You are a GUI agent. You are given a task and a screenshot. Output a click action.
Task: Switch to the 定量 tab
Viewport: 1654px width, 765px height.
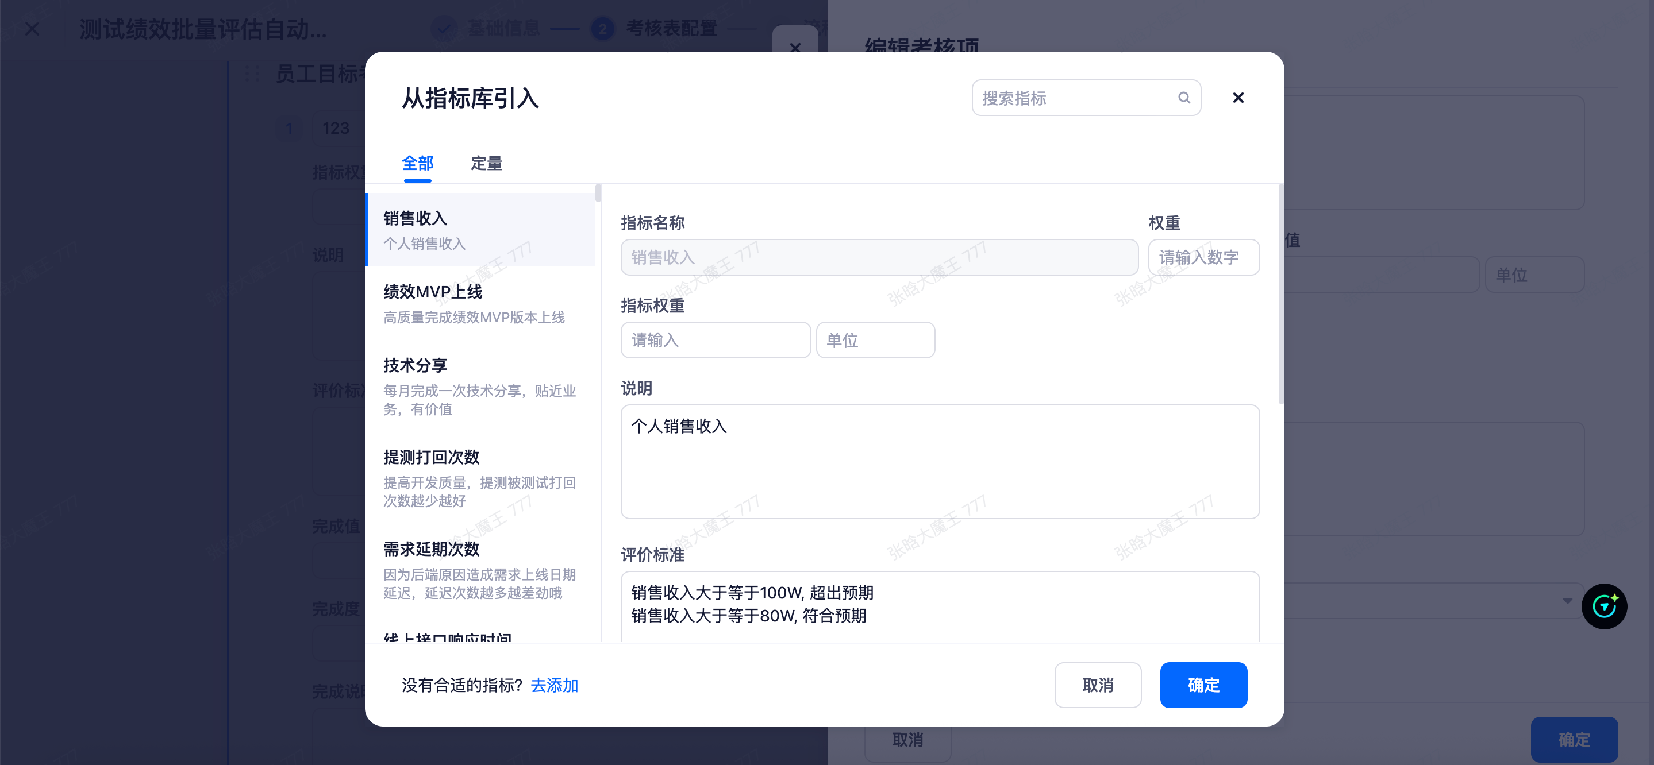click(x=486, y=163)
